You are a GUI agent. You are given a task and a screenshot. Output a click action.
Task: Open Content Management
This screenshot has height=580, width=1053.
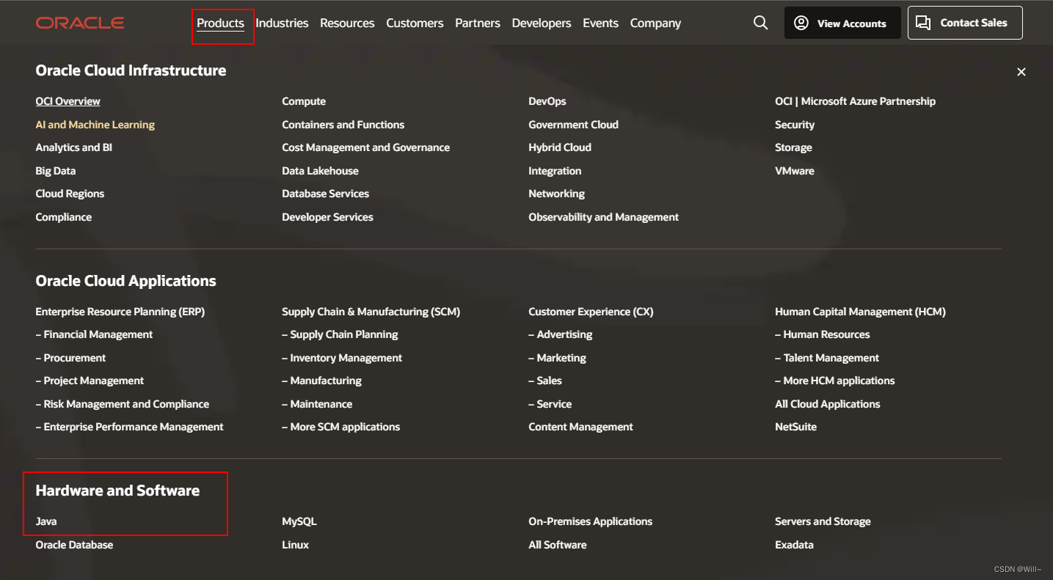click(x=581, y=427)
